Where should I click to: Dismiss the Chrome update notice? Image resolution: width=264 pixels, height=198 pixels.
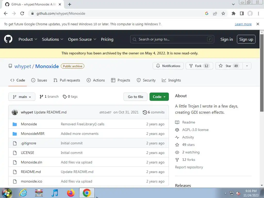(x=258, y=24)
